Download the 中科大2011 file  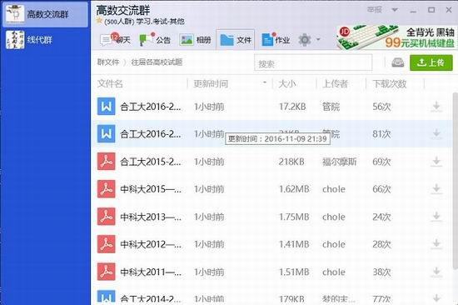(x=436, y=272)
